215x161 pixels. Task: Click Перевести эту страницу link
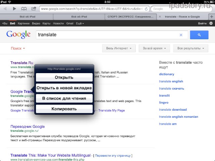click(x=113, y=156)
